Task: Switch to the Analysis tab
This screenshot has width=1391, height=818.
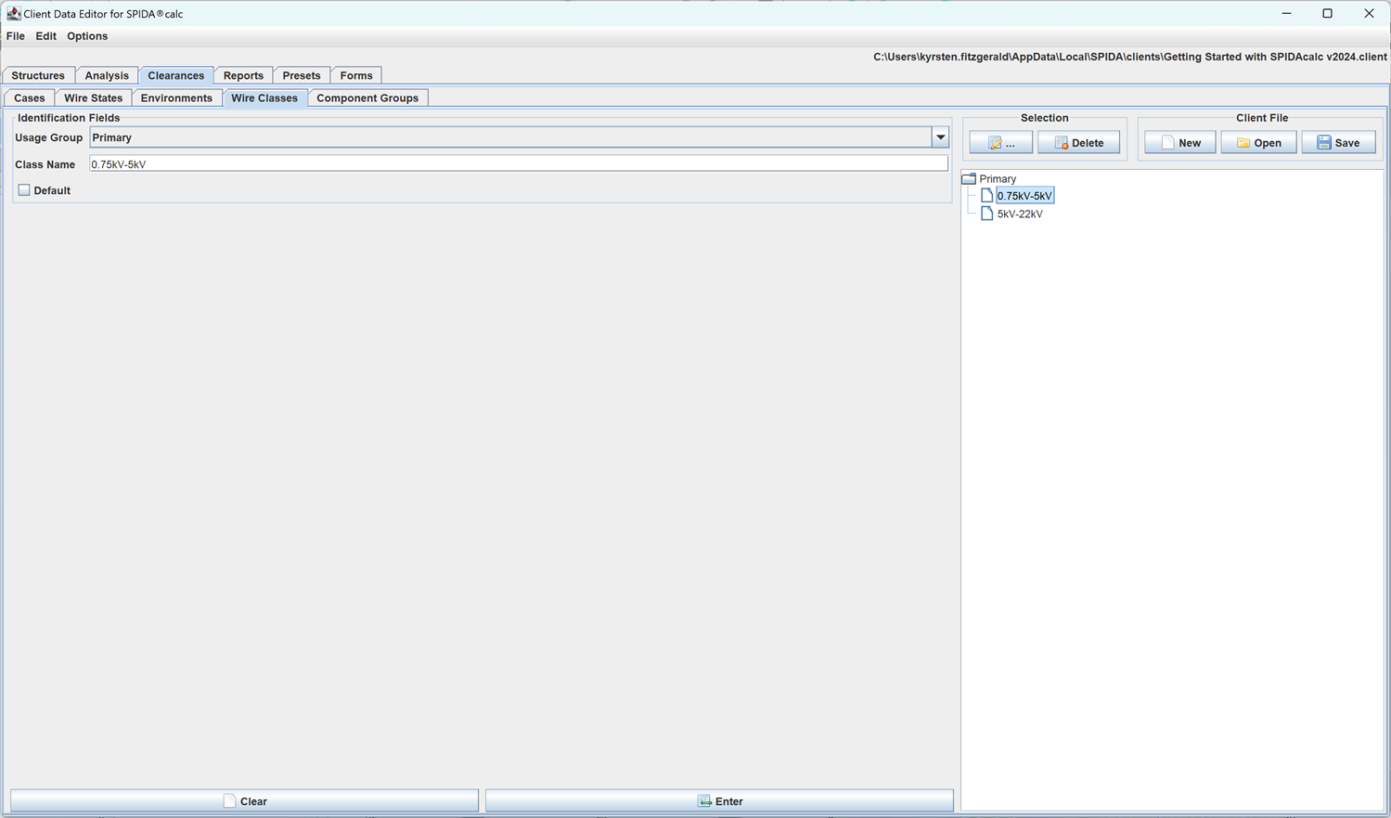Action: point(107,75)
